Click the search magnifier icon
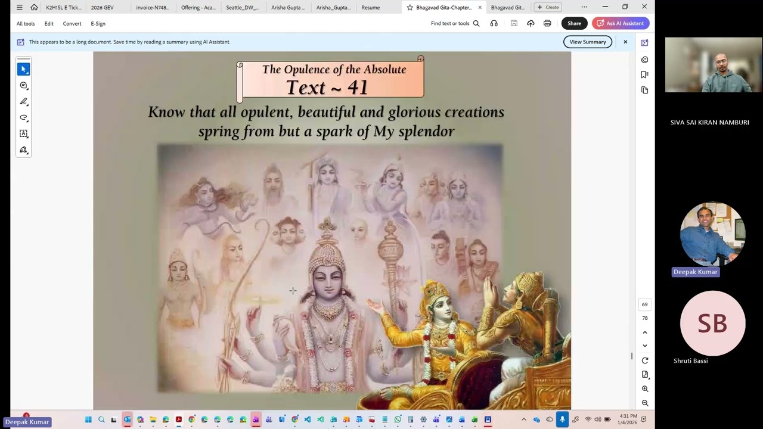The width and height of the screenshot is (763, 429). pyautogui.click(x=476, y=23)
